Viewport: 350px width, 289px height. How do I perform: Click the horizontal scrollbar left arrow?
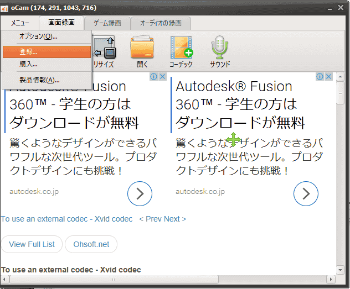click(x=4, y=279)
